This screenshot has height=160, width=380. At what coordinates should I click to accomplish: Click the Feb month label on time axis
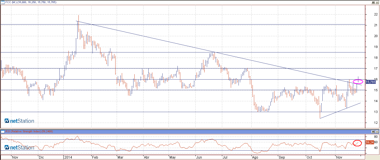coord(95,157)
